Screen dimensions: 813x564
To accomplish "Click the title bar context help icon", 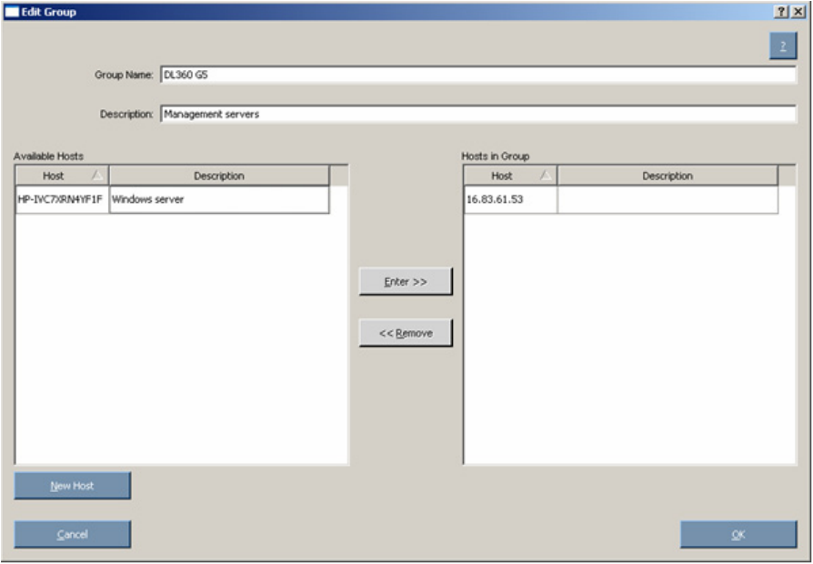I will coord(782,12).
